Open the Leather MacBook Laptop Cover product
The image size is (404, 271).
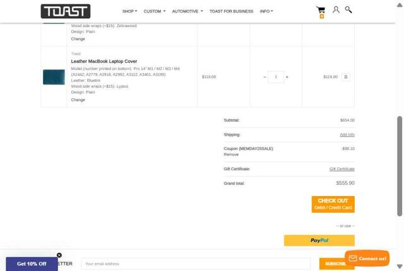[104, 61]
